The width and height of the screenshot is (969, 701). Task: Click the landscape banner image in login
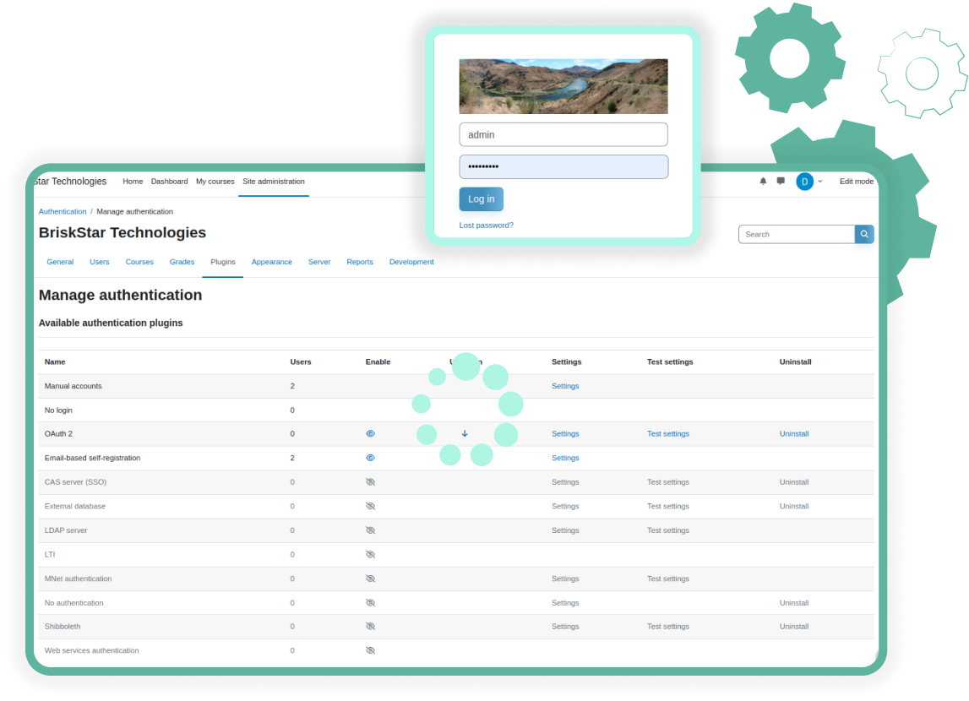563,86
